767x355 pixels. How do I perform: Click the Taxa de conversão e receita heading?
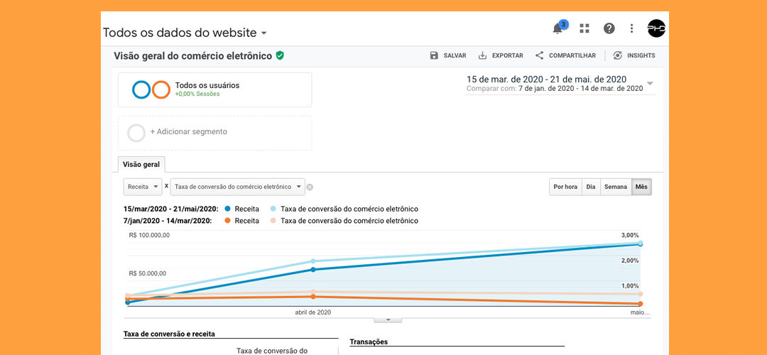click(x=169, y=334)
